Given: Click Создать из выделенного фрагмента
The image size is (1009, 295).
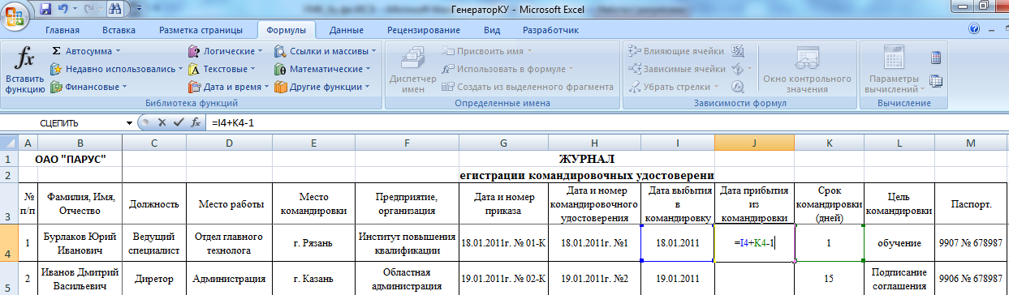Looking at the screenshot, I should [x=528, y=87].
